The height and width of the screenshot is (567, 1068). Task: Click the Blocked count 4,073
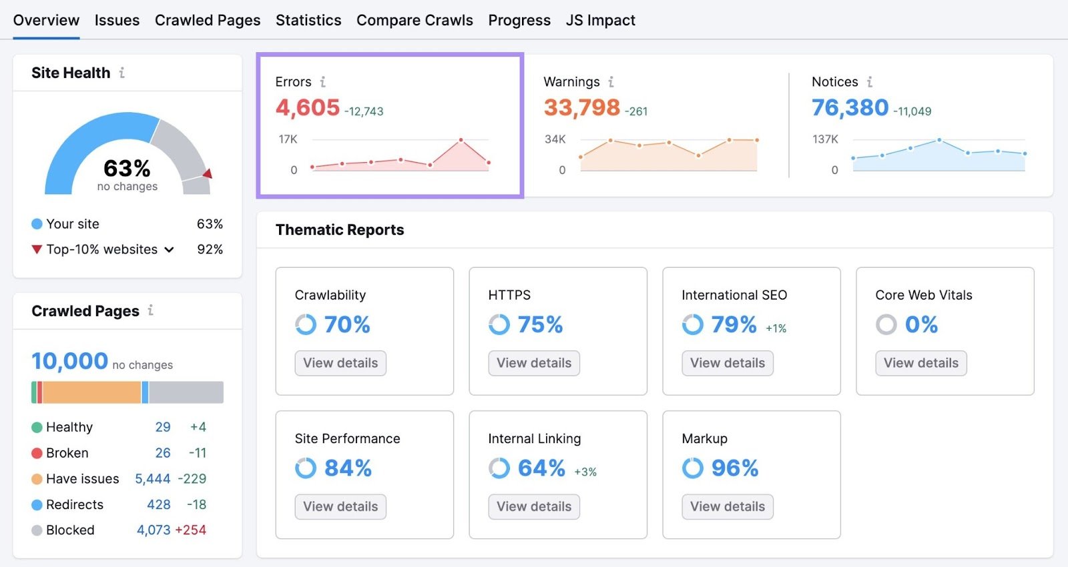coord(154,530)
